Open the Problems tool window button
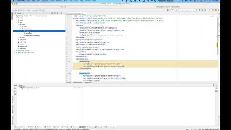This screenshot has height=130, width=231. (x=39, y=127)
